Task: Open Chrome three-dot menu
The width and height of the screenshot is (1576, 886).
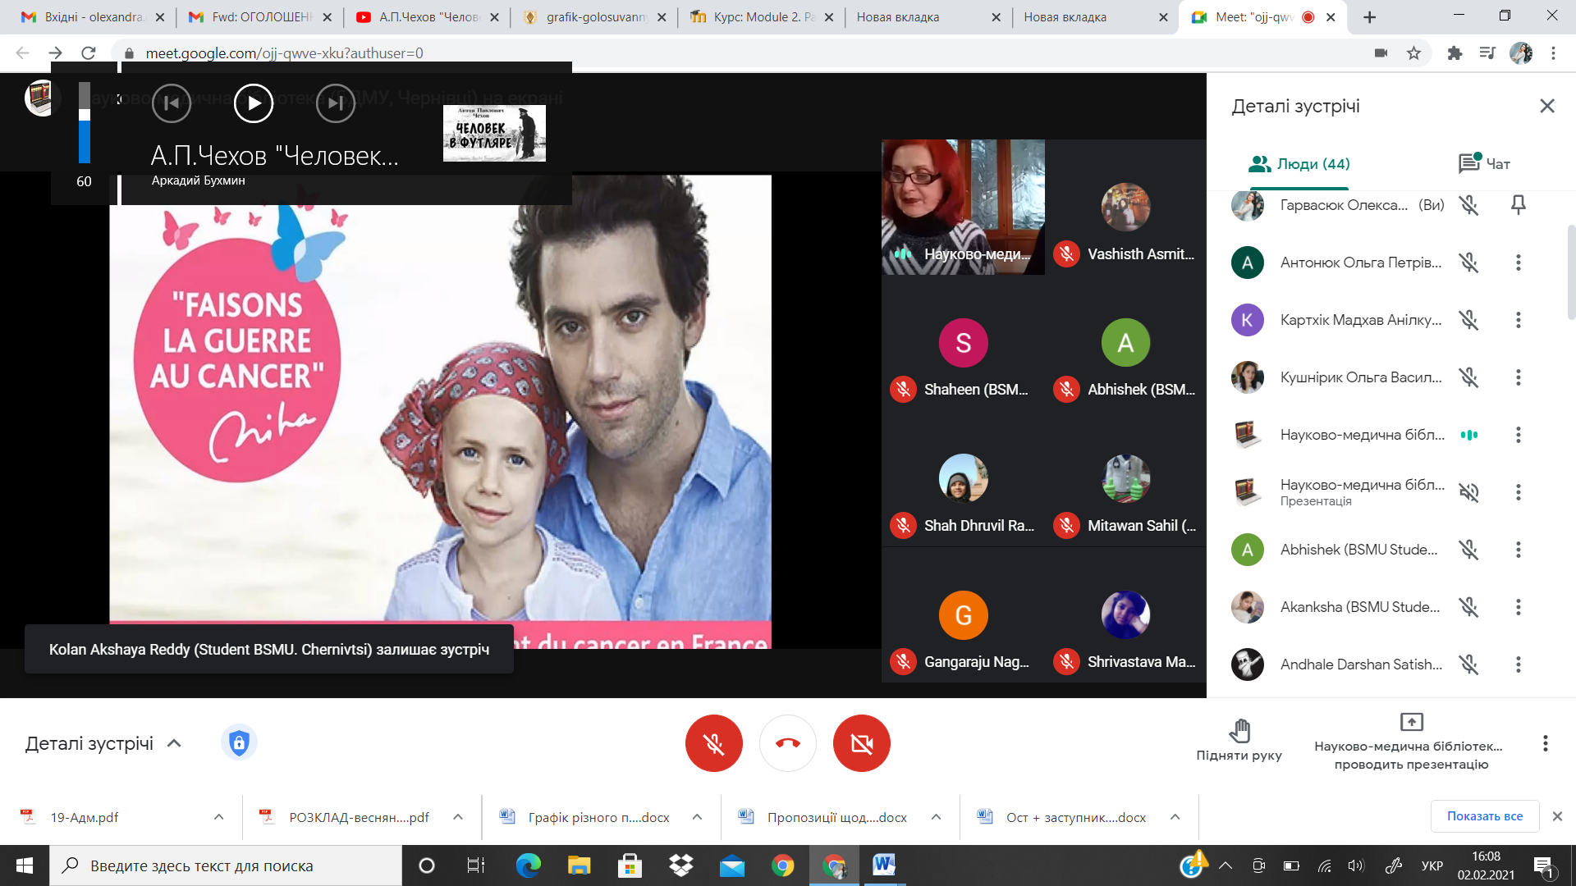Action: click(x=1553, y=53)
